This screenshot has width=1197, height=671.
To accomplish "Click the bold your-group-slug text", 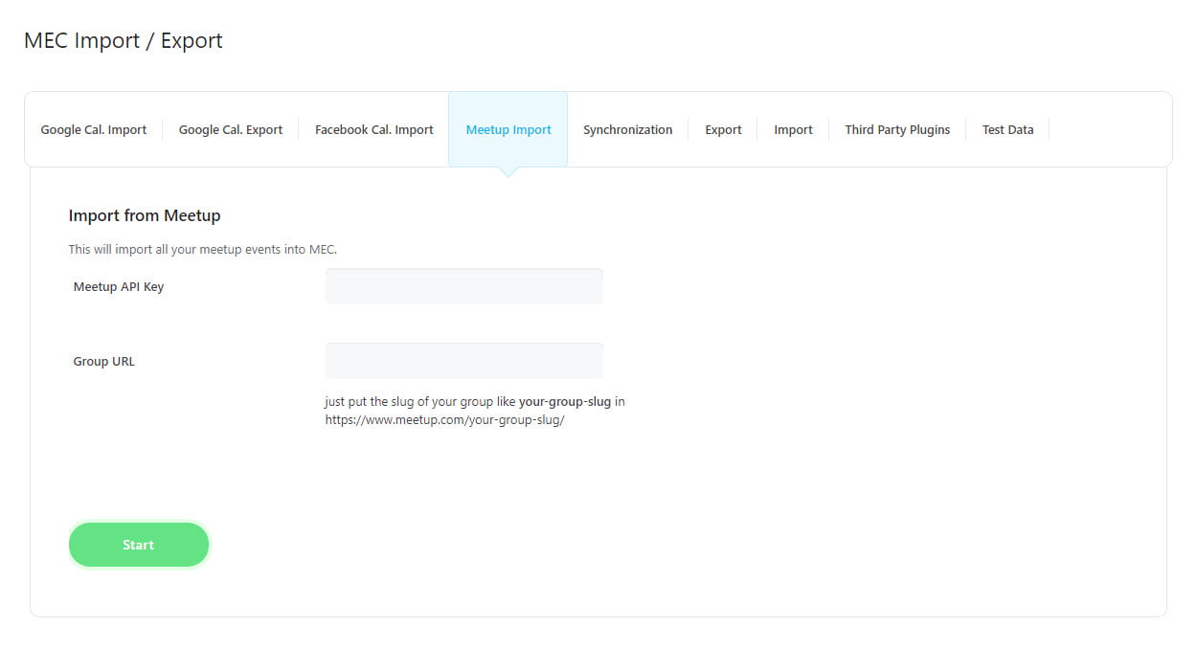I will tap(564, 402).
